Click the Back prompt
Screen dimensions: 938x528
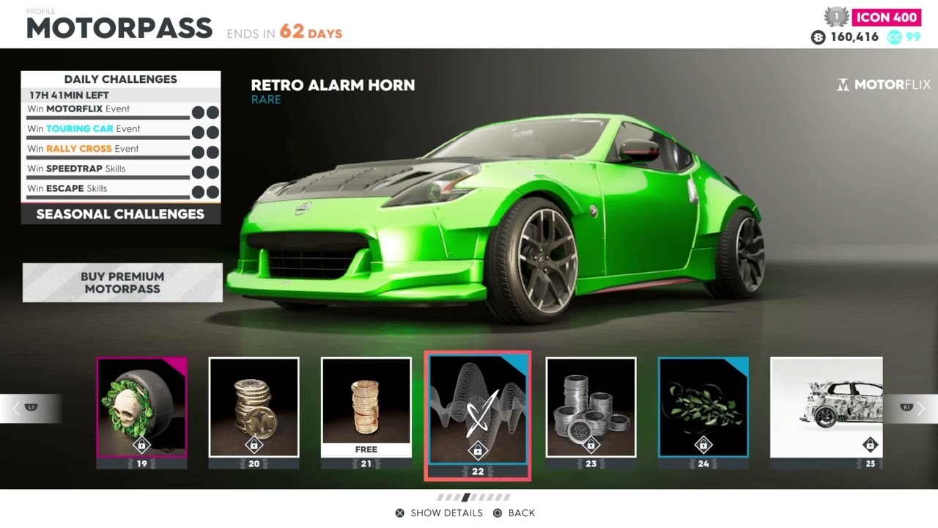click(x=514, y=513)
